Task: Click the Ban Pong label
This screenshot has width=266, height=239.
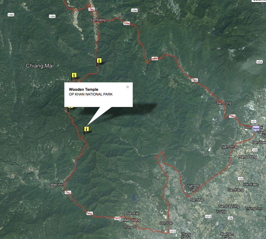Action: pyautogui.click(x=224, y=103)
